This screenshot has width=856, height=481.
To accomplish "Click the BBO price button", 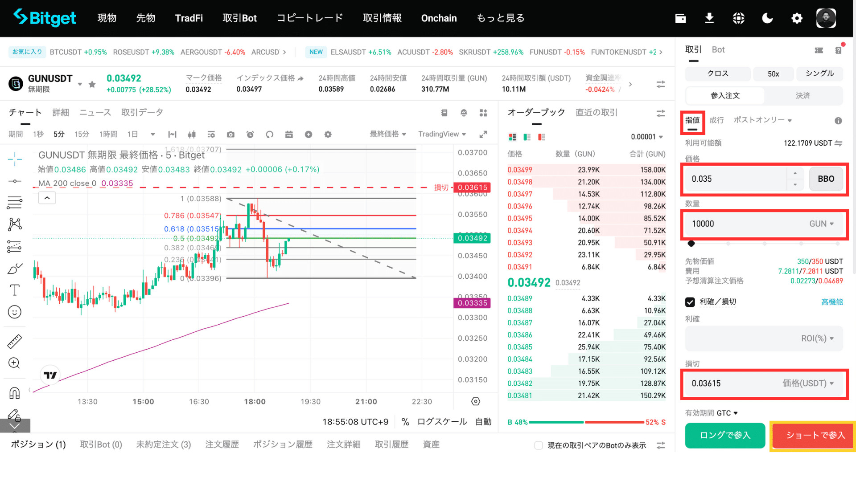I will coord(826,179).
